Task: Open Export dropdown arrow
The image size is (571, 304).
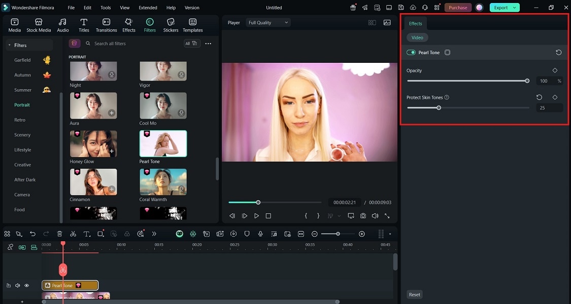Action: pos(515,8)
